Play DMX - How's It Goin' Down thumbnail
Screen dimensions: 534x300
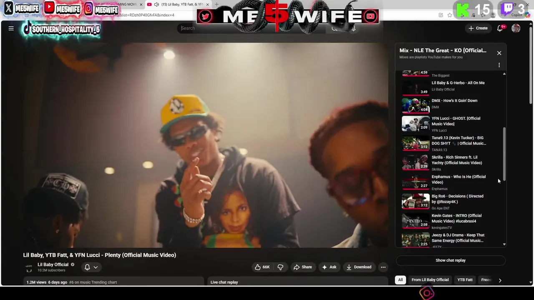tap(416, 105)
